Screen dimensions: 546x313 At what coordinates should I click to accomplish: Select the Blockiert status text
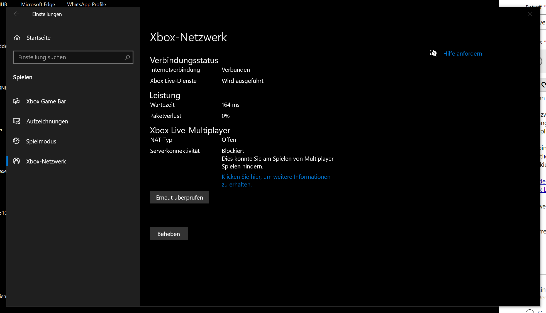(233, 151)
